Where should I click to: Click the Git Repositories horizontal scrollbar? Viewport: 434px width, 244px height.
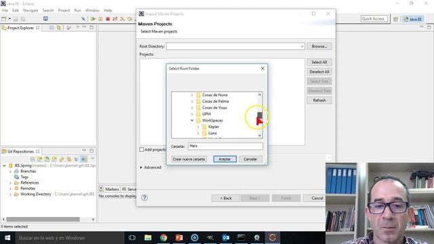click(x=43, y=219)
